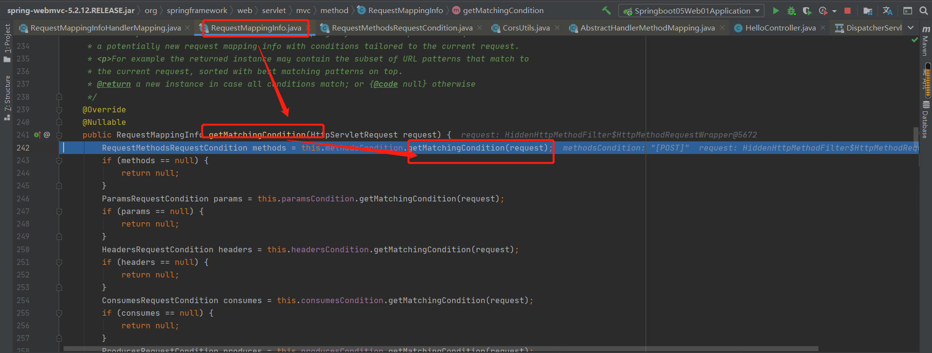Click the @code Javadoc tag

(x=385, y=84)
